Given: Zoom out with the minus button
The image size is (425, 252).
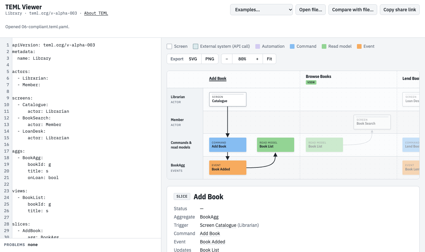Looking at the screenshot, I should click(227, 59).
